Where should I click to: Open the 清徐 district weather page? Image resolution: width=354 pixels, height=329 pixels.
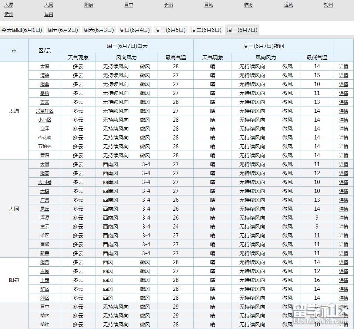pos(44,75)
